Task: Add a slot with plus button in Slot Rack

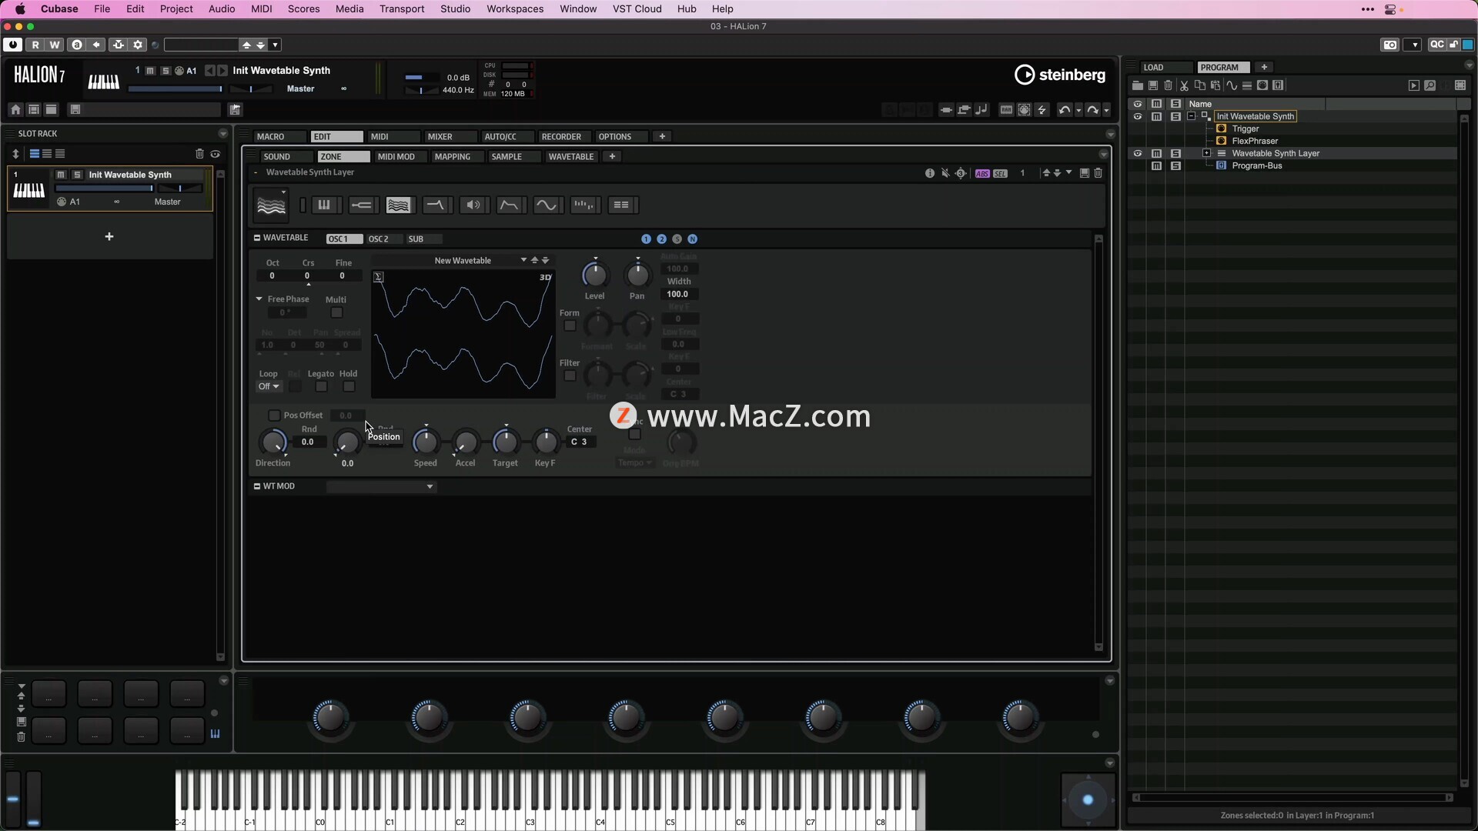Action: pyautogui.click(x=109, y=236)
